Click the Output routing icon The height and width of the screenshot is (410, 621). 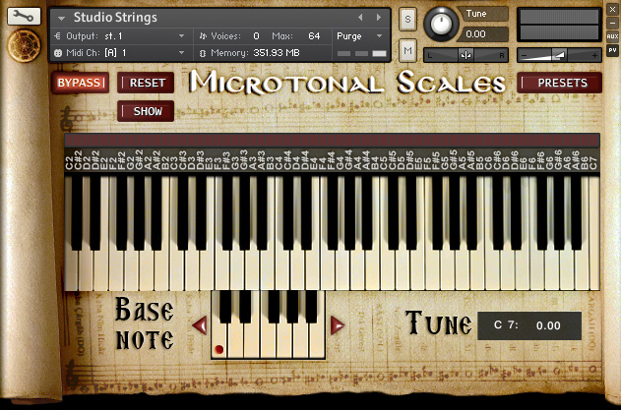pyautogui.click(x=57, y=36)
